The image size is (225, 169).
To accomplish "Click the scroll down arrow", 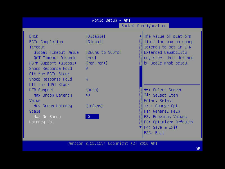I will click(x=140, y=127).
